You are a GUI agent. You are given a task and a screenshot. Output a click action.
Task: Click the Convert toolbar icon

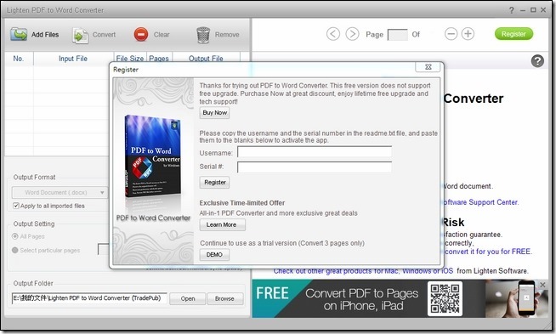[x=80, y=35]
